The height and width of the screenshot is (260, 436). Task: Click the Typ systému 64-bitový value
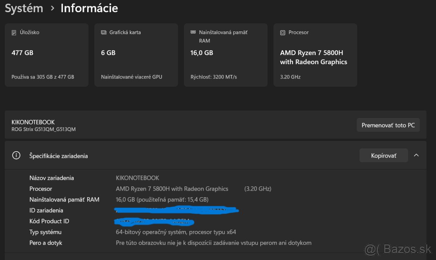coord(176,232)
